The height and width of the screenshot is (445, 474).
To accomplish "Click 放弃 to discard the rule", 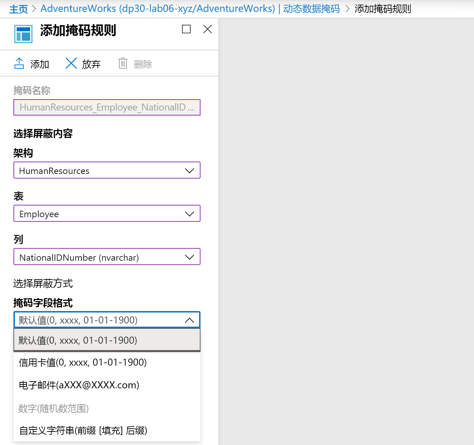I will pos(91,64).
